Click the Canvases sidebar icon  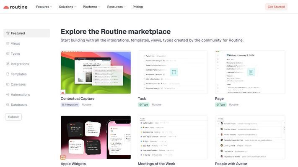tap(8, 84)
